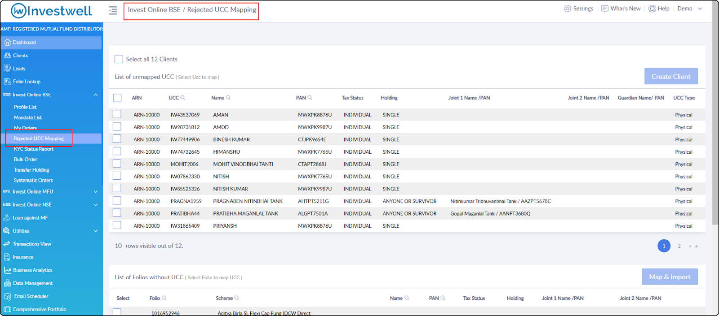Click the Map & Import button
This screenshot has width=719, height=316.
pos(670,277)
